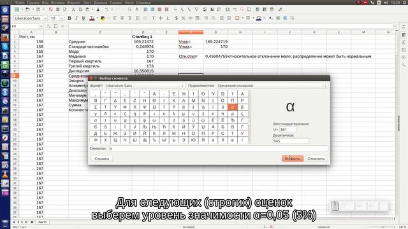The width and height of the screenshot is (408, 229).
Task: Open the Правка menu
Action: pyautogui.click(x=33, y=3)
